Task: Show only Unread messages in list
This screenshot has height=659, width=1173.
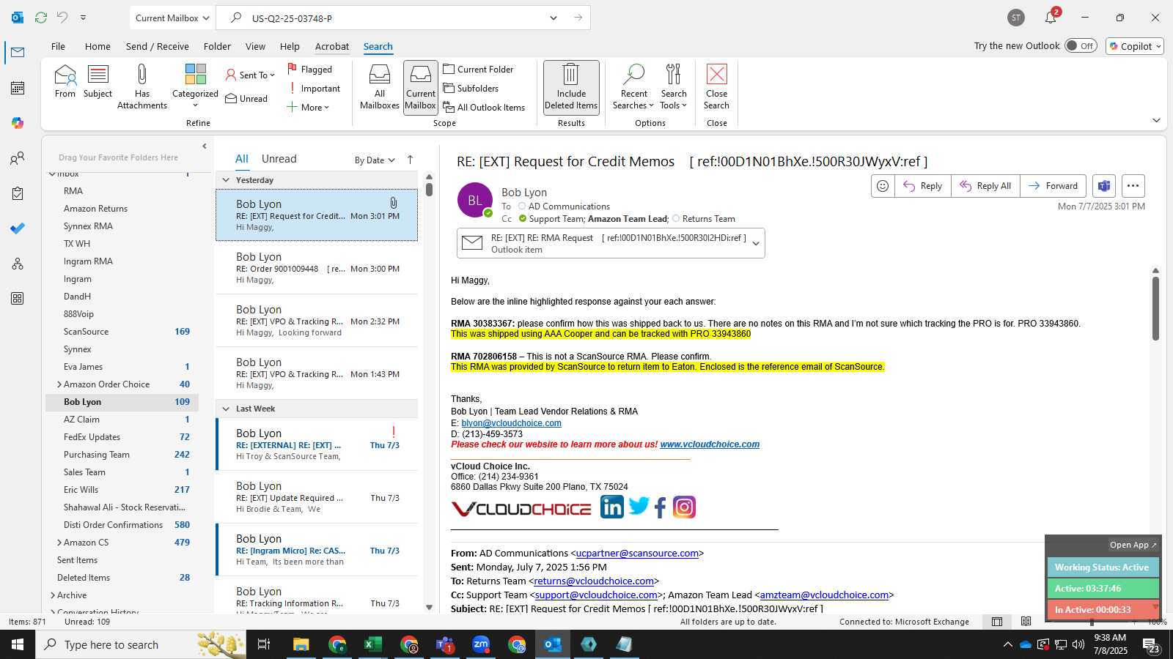Action: click(x=279, y=159)
